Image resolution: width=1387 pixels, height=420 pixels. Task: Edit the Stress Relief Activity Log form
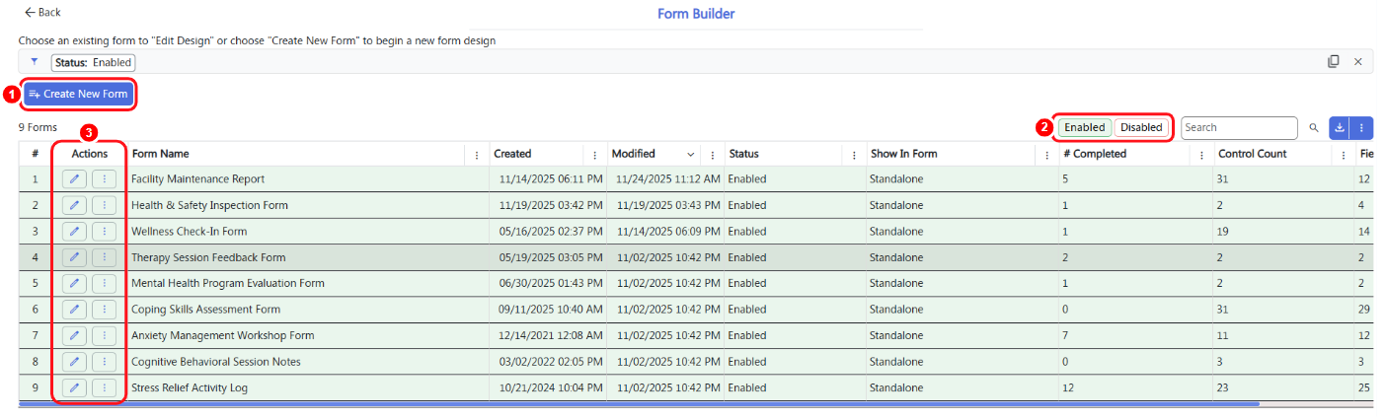[x=74, y=387]
